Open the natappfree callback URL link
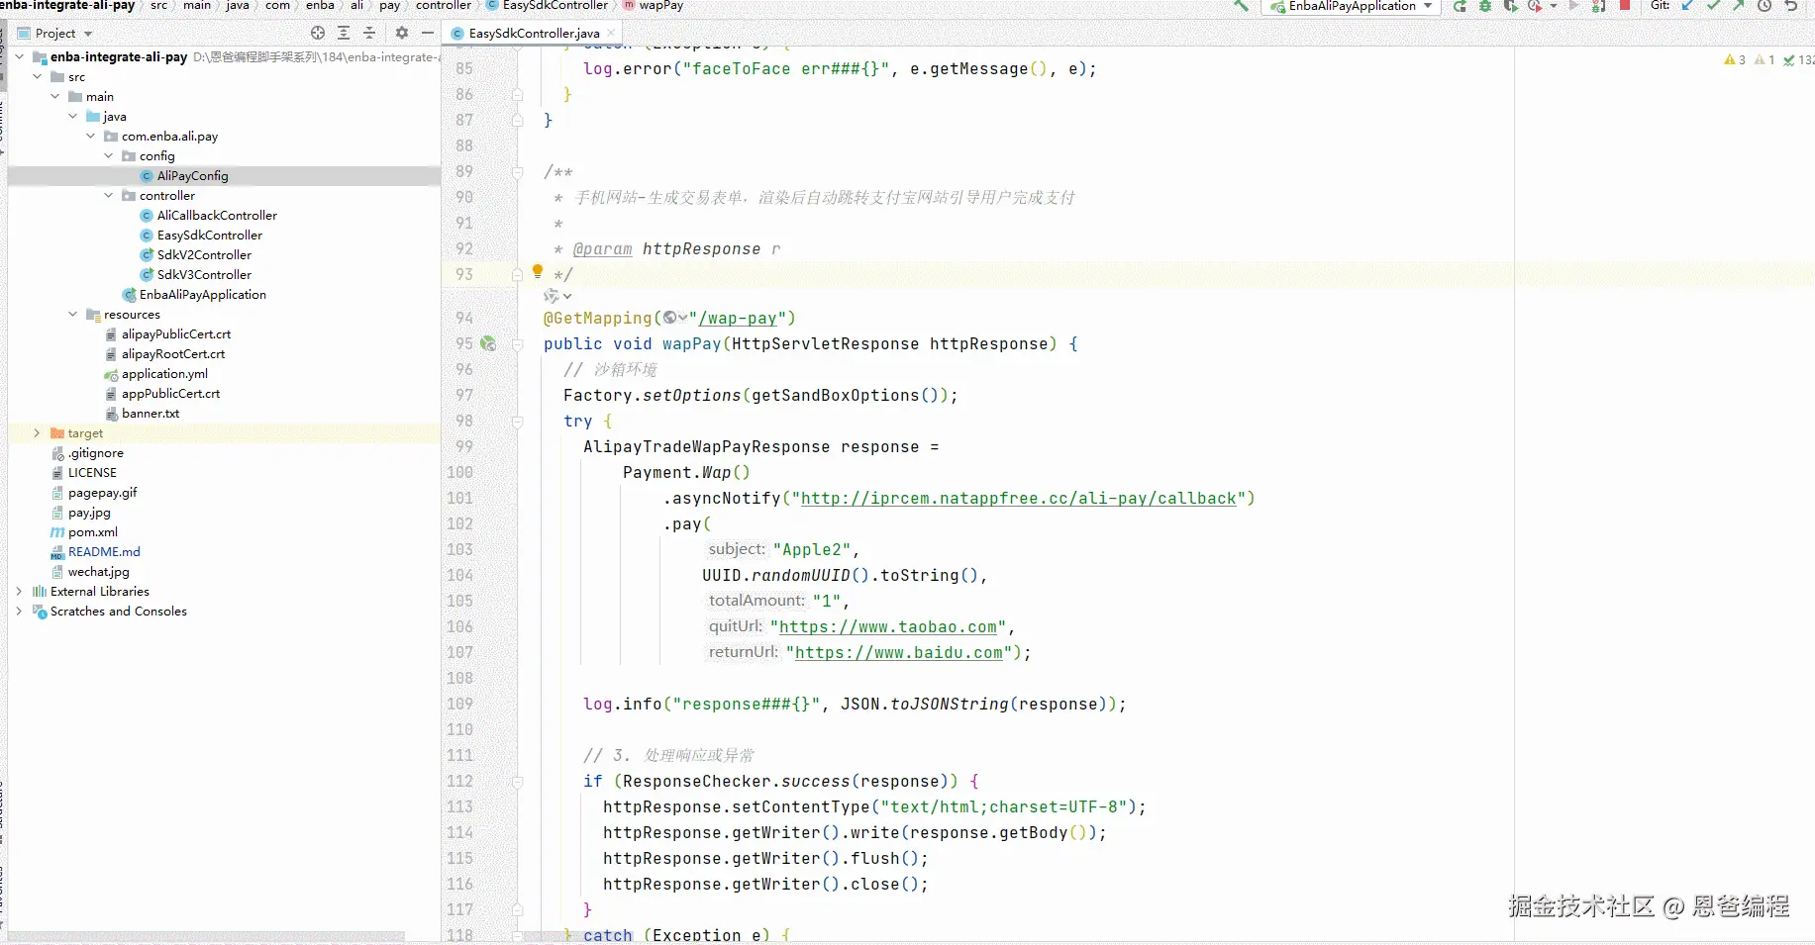 pos(1019,498)
